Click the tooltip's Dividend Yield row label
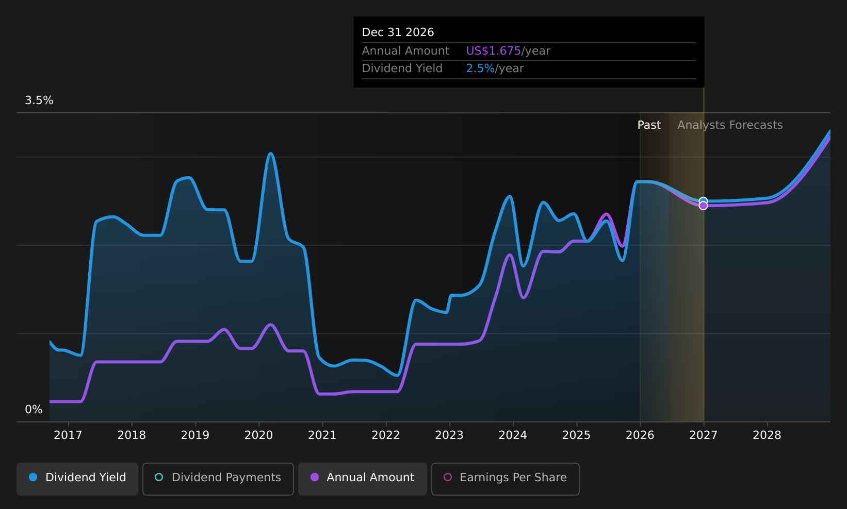The height and width of the screenshot is (509, 847). coord(402,69)
